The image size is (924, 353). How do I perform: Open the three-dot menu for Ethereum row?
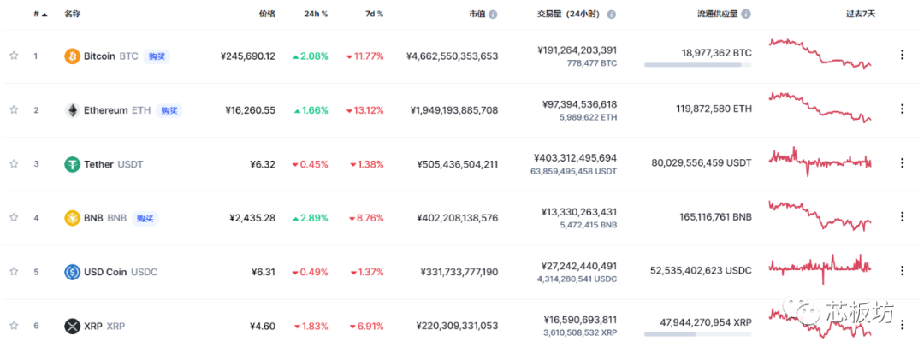pos(902,109)
